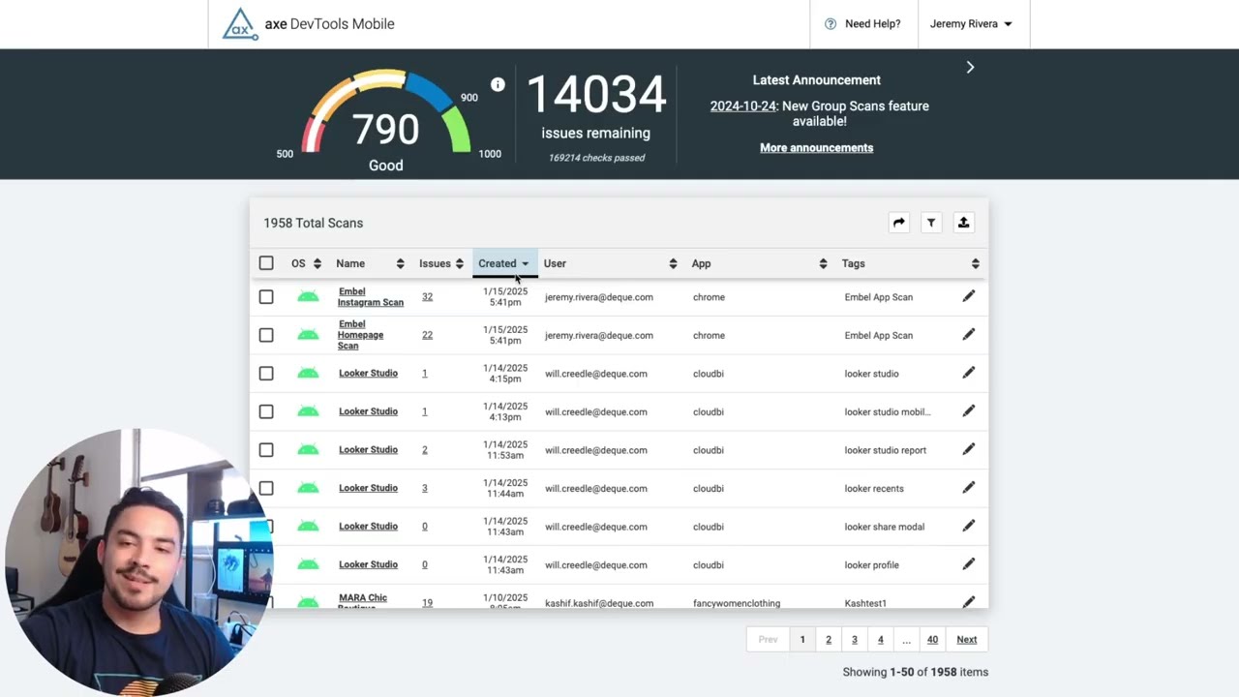Open the 32 issues link
The height and width of the screenshot is (697, 1239).
tap(427, 297)
